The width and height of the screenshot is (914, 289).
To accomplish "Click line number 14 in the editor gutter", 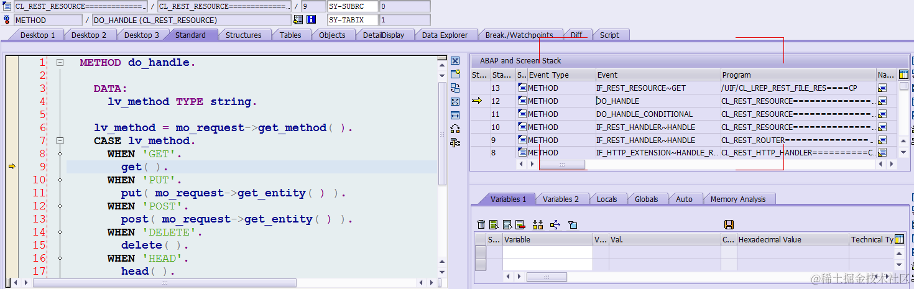I will click(39, 232).
